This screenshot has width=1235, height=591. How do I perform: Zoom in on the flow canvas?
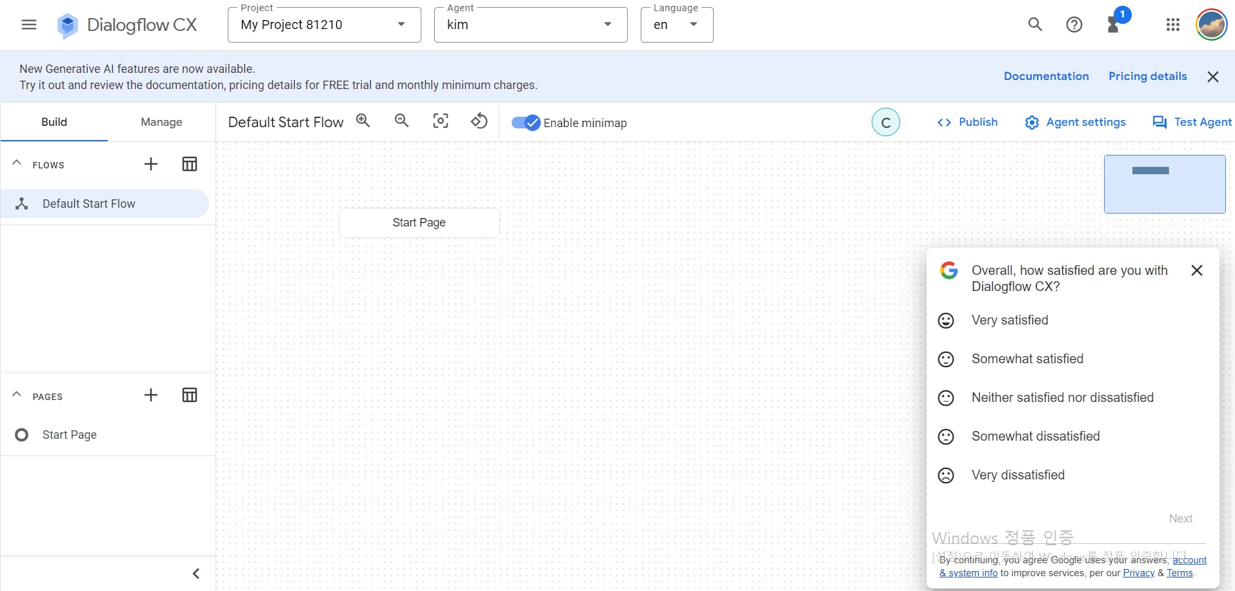point(363,121)
